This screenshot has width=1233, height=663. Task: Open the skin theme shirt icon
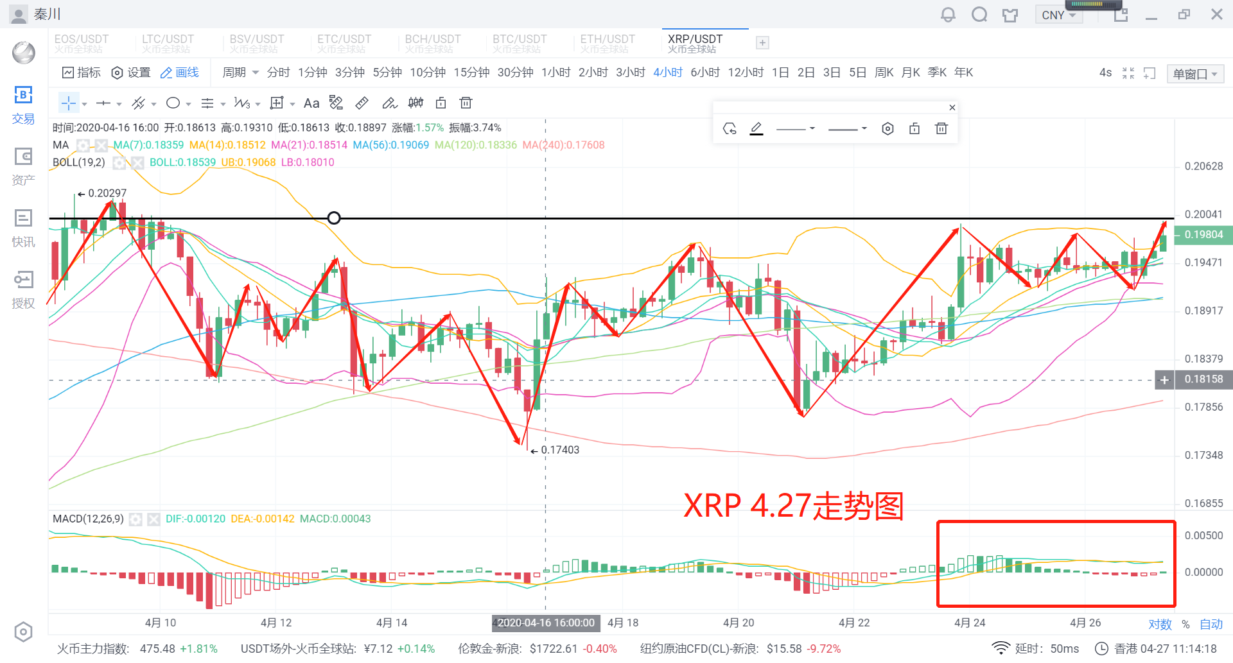[x=1010, y=14]
